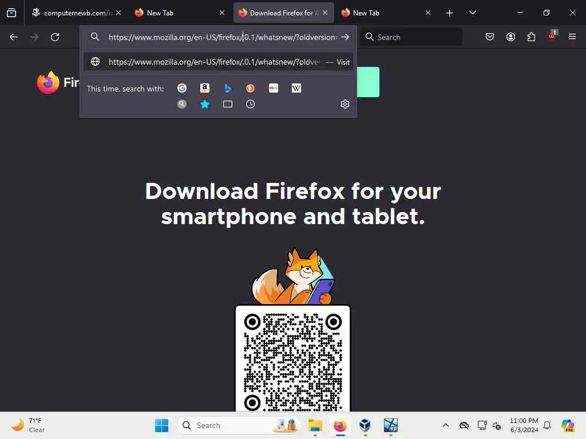The width and height of the screenshot is (586, 439).
Task: Click the gray magnifier search engine icon
Action: 182,104
